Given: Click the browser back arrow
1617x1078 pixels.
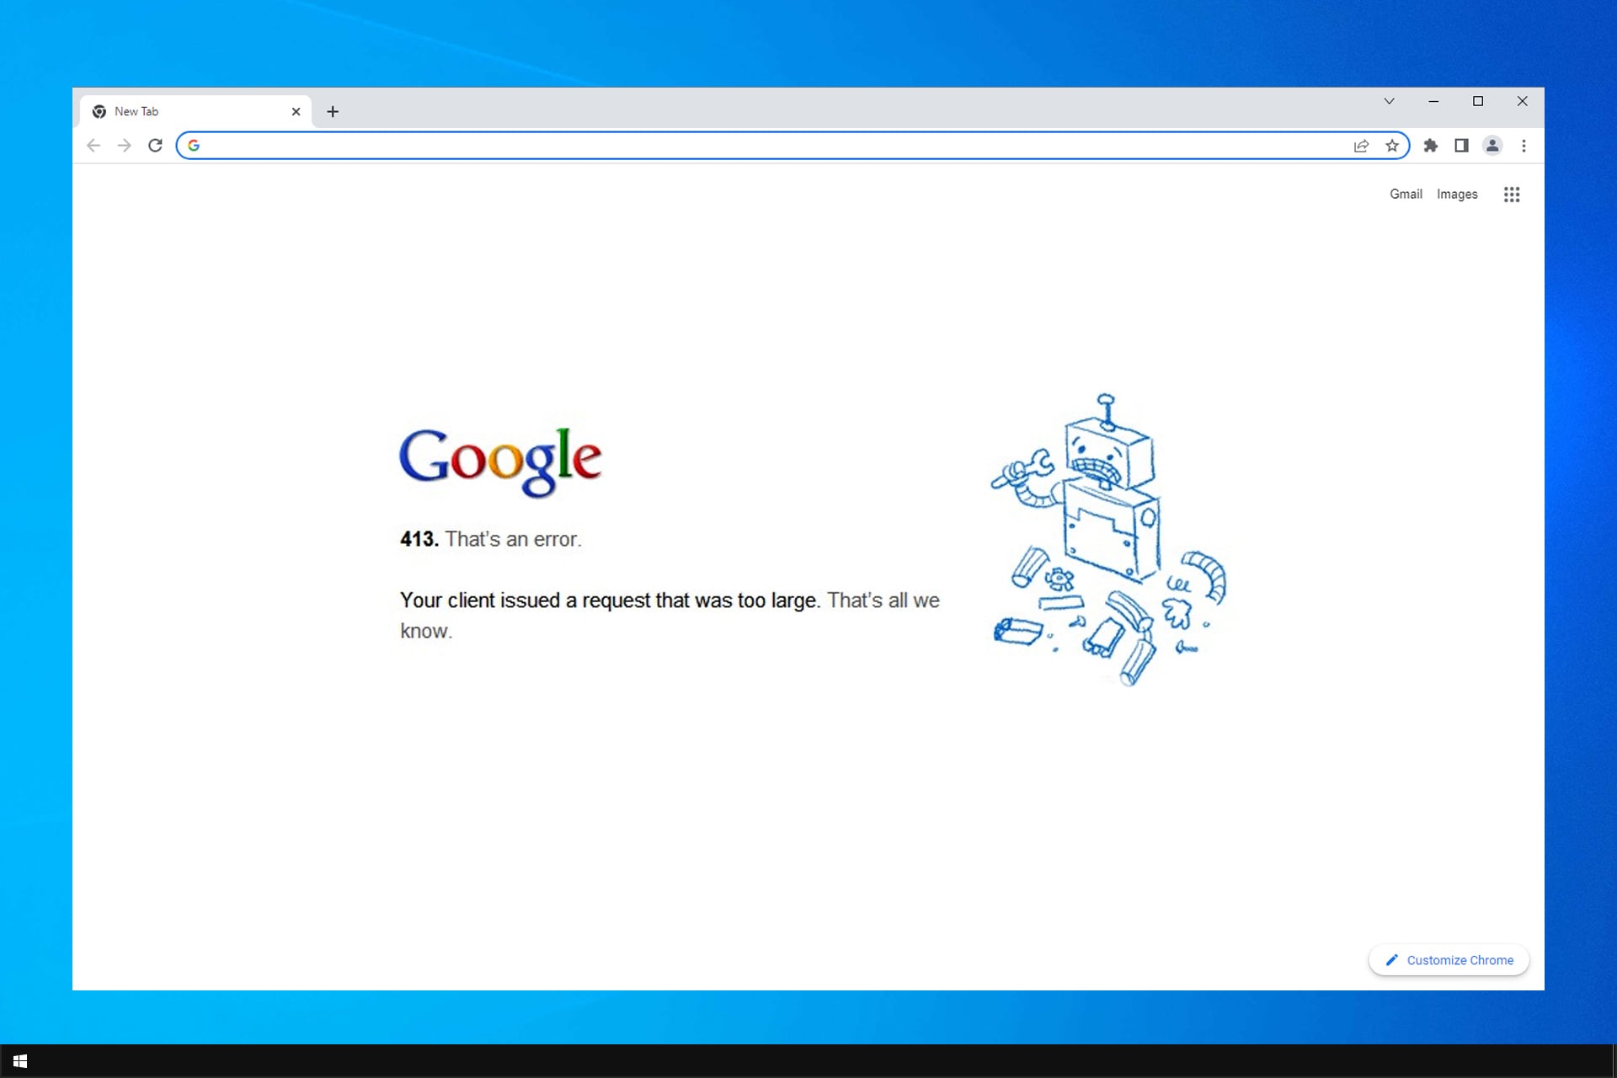Looking at the screenshot, I should coord(93,146).
